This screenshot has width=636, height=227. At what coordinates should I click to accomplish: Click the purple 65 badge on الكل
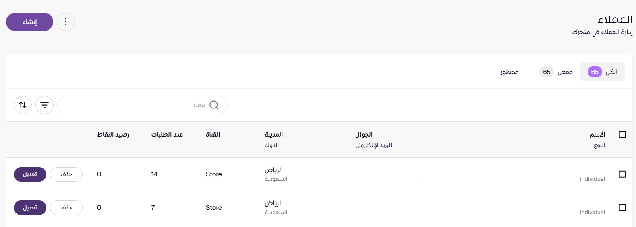click(595, 72)
